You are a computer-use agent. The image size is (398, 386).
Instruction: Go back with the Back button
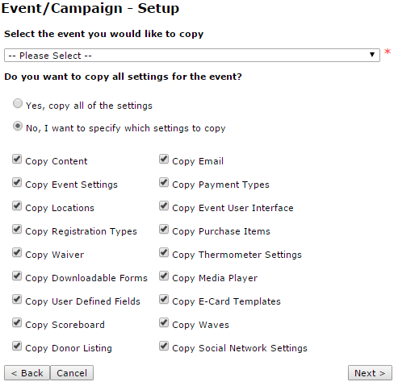point(27,373)
